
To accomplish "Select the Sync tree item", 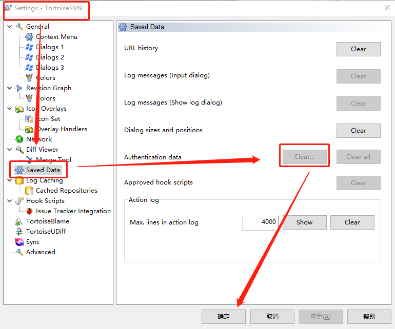I will point(33,242).
